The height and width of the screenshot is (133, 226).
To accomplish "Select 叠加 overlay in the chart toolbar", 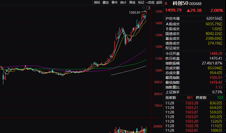I will pyautogui.click(x=106, y=2).
